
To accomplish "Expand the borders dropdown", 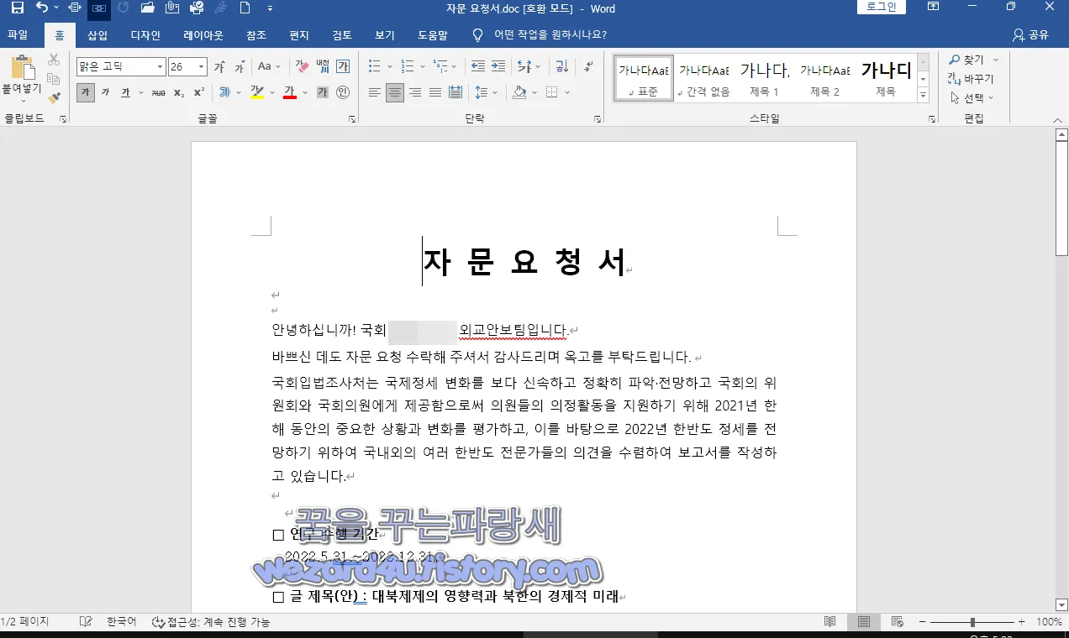I will pyautogui.click(x=567, y=92).
